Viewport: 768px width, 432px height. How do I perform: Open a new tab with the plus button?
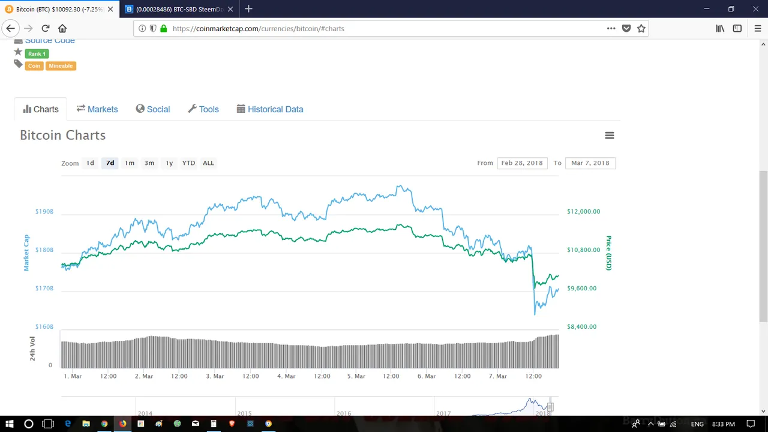[248, 9]
